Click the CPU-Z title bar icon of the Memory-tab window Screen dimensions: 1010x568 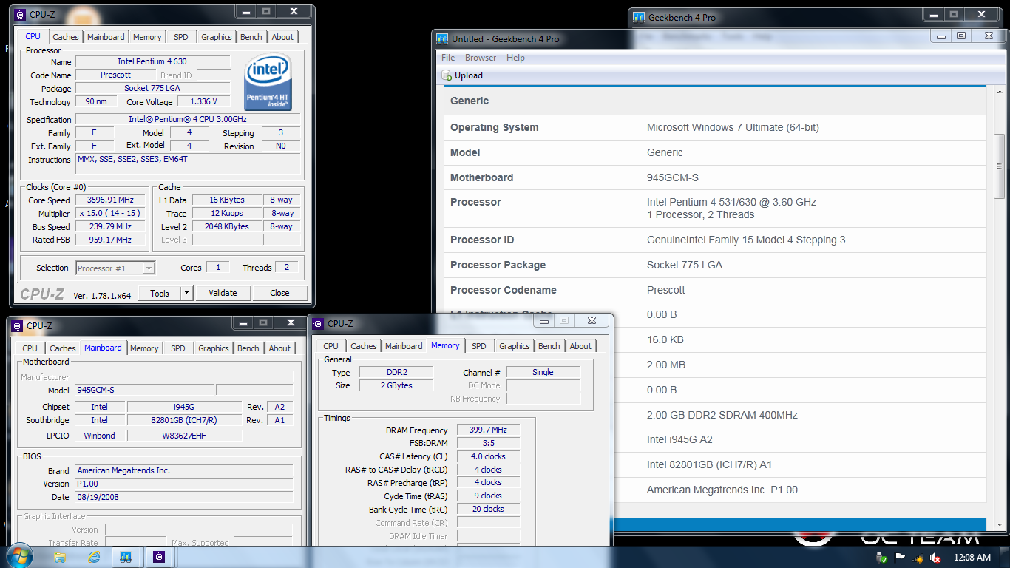[319, 323]
